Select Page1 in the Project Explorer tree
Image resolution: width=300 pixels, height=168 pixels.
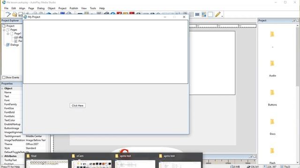coord(18,34)
